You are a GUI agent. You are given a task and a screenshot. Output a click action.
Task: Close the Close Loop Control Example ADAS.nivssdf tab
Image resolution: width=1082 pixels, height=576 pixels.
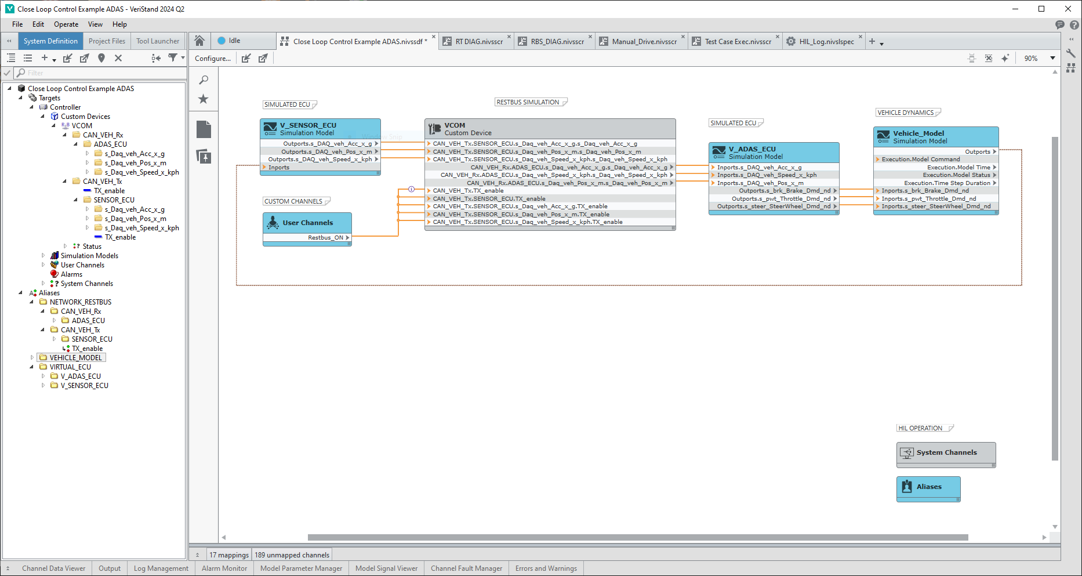(x=433, y=37)
